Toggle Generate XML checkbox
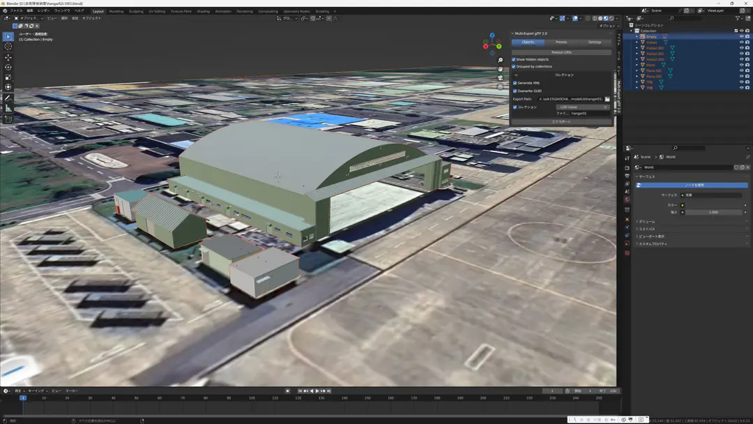 pyautogui.click(x=515, y=83)
